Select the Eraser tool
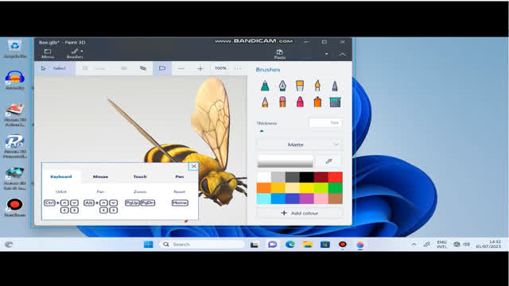This screenshot has width=509, height=286. [282, 102]
